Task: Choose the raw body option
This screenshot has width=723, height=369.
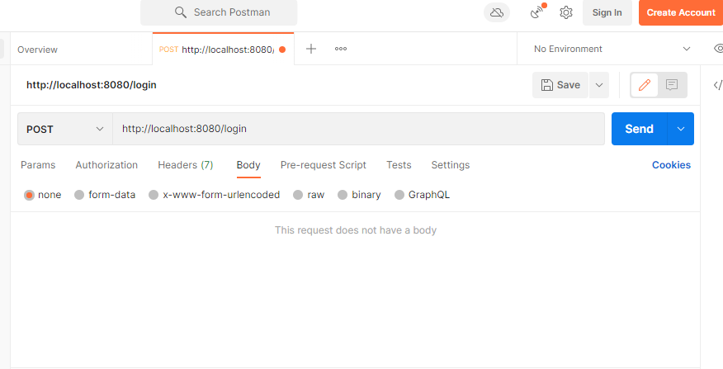Action: (x=298, y=195)
